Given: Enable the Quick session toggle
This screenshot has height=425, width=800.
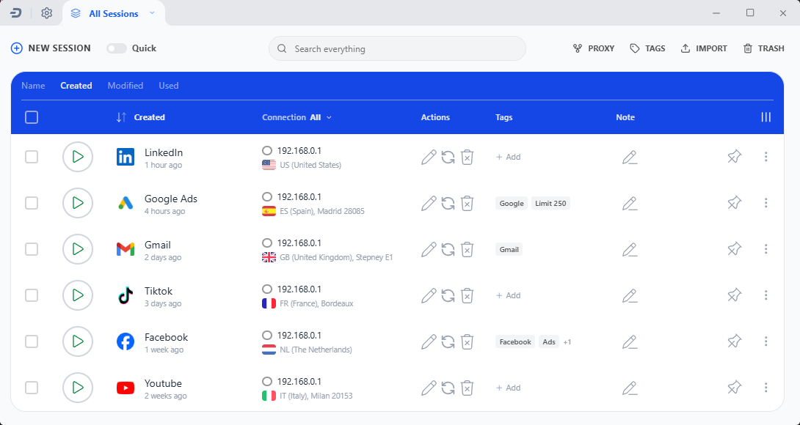Looking at the screenshot, I should click(116, 48).
